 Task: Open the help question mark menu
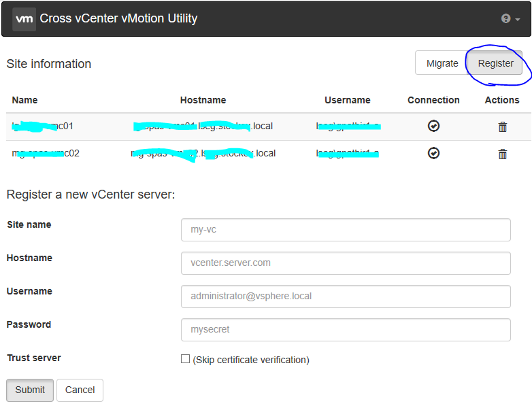510,19
